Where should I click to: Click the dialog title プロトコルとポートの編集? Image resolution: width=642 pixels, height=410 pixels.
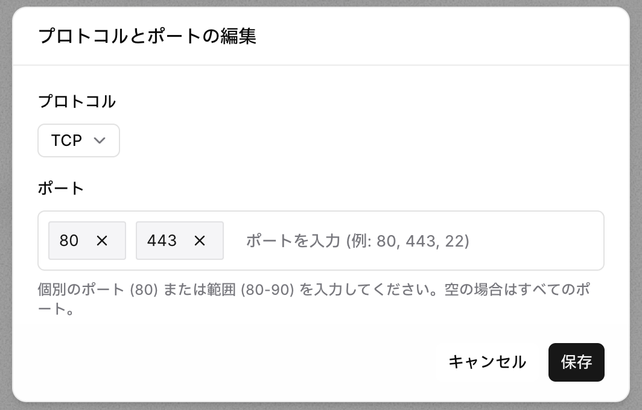[x=147, y=36]
